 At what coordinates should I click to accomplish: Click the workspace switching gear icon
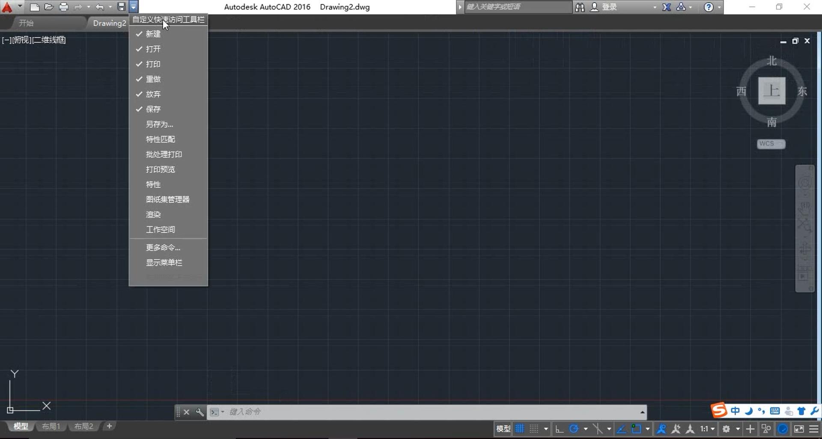click(726, 429)
